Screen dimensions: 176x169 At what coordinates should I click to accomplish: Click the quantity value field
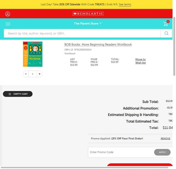[33, 74]
